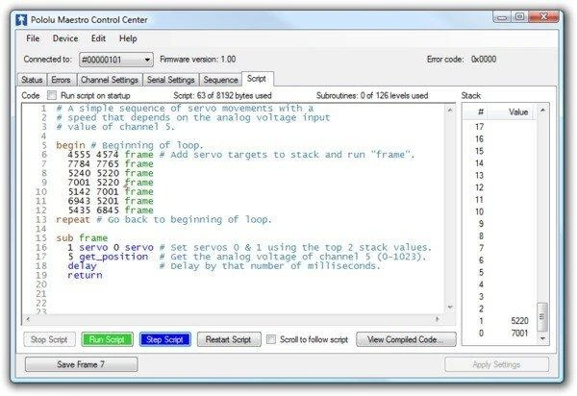This screenshot has width=577, height=396.
Task: Click the # column header in Stack
Action: tap(475, 111)
